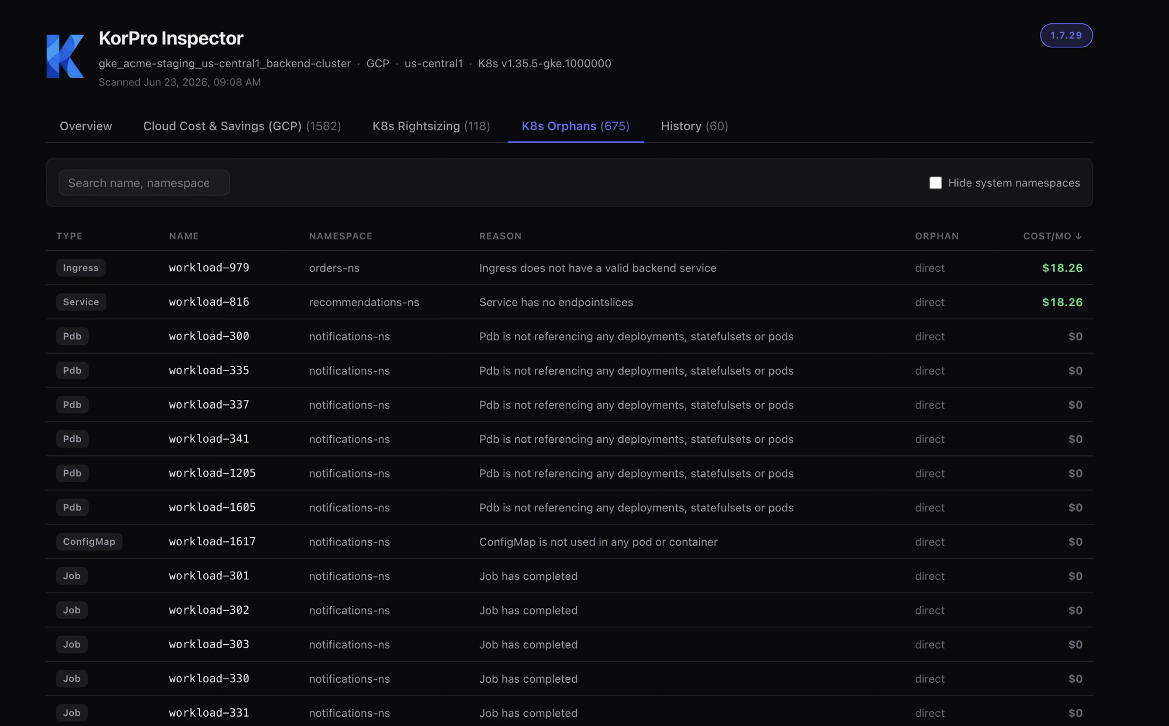The height and width of the screenshot is (726, 1169).
Task: Sort by the TYPE column header
Action: tap(70, 236)
